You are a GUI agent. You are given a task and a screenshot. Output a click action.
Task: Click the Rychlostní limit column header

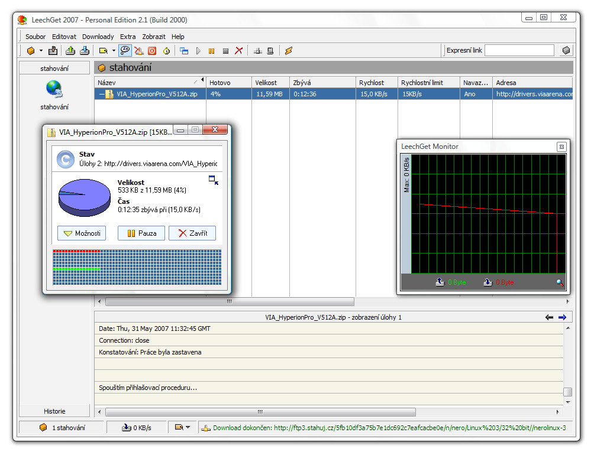coord(429,83)
